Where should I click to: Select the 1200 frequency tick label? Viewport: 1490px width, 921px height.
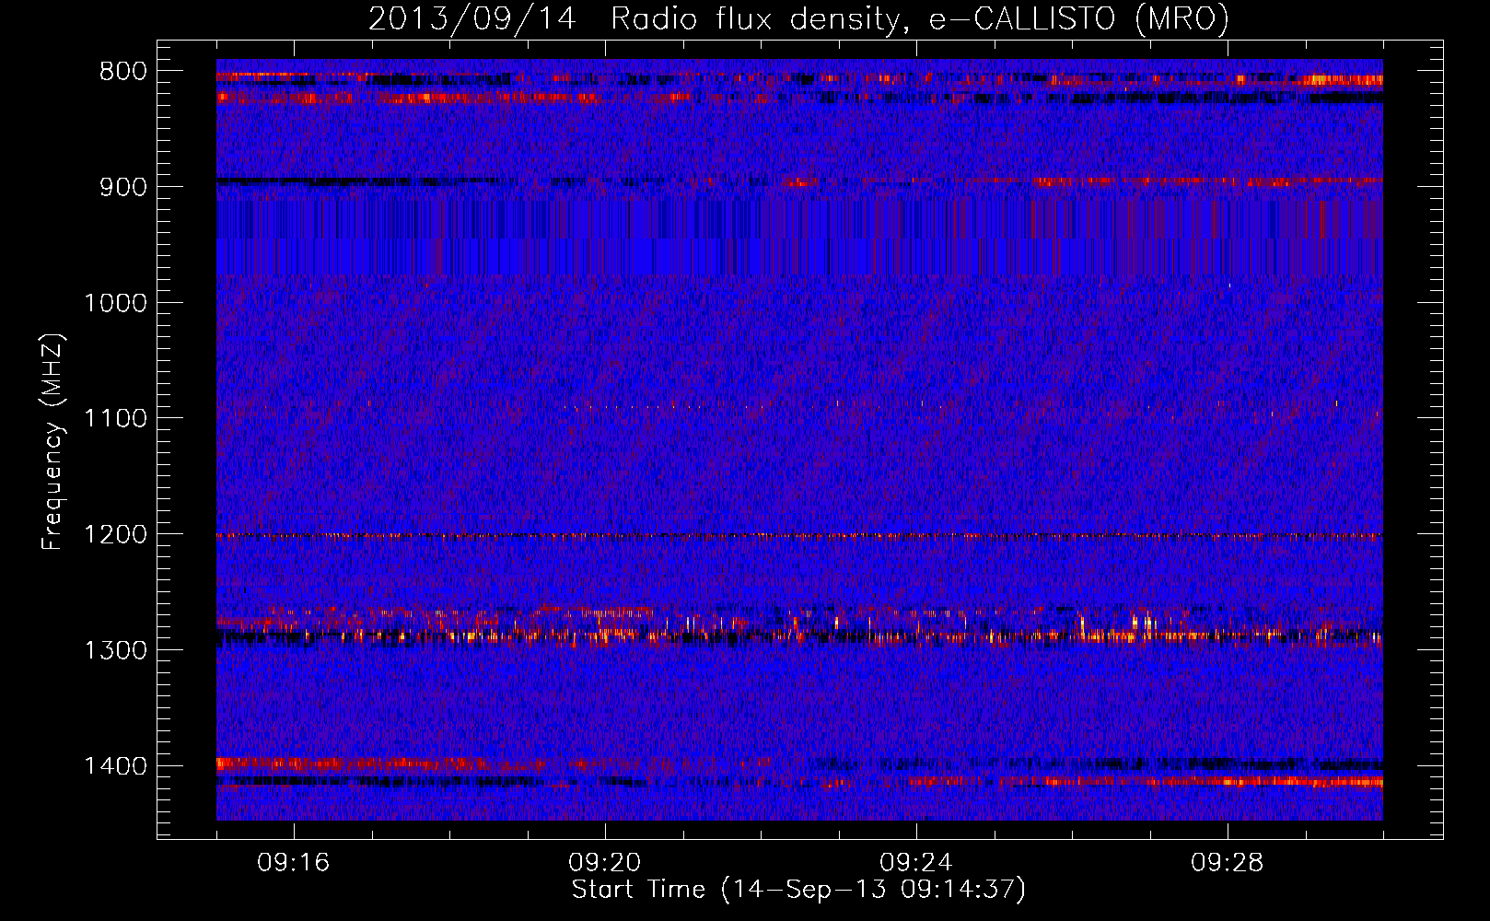115,534
